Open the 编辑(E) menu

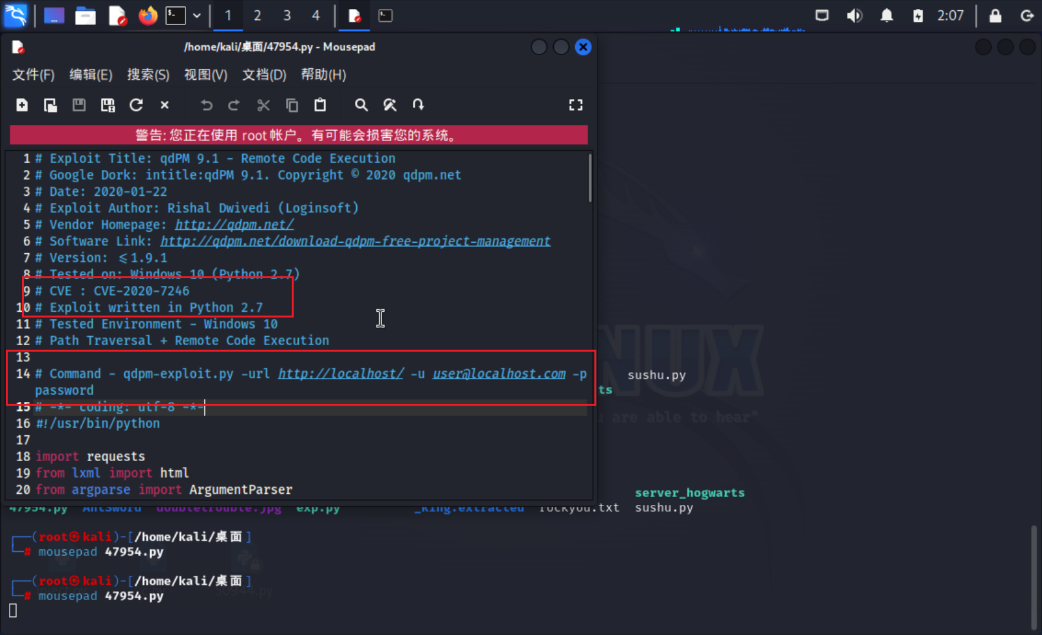[91, 75]
